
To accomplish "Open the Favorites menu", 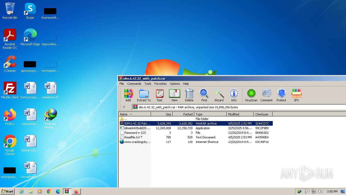I will [x=161, y=84].
